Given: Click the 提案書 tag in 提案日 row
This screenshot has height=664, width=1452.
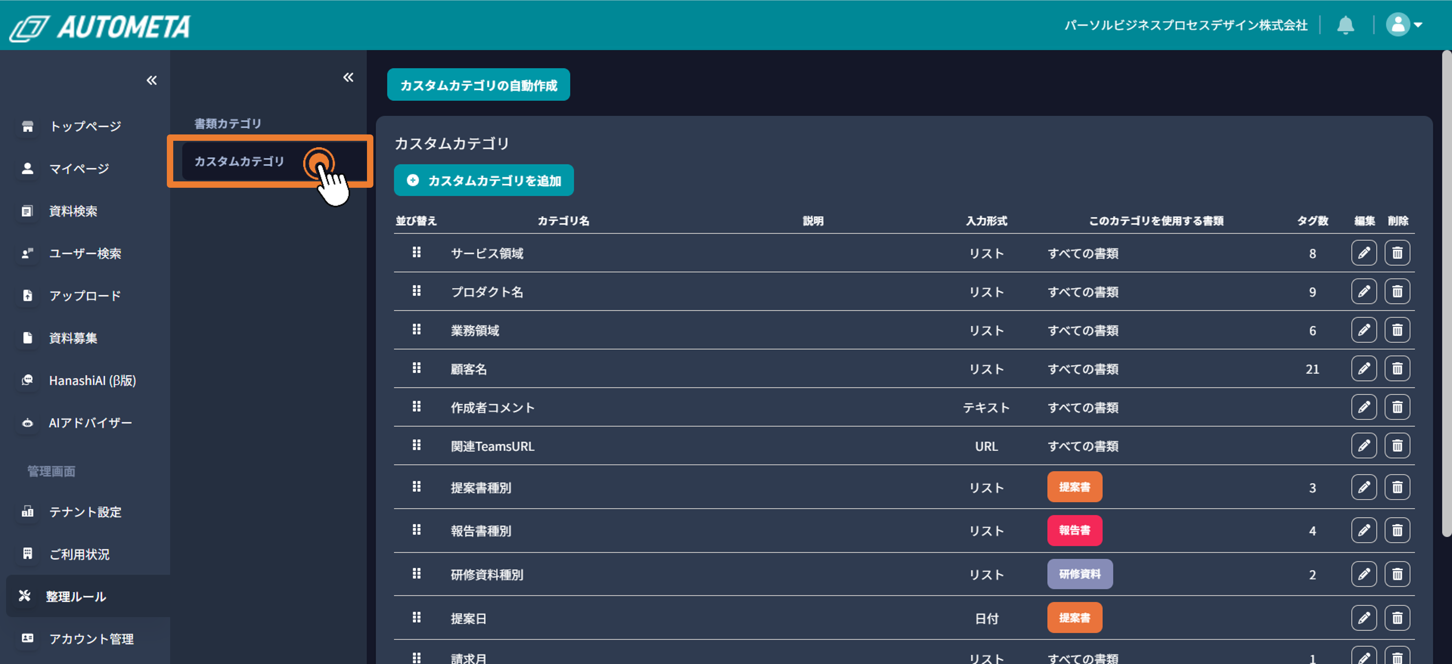Looking at the screenshot, I should point(1075,618).
